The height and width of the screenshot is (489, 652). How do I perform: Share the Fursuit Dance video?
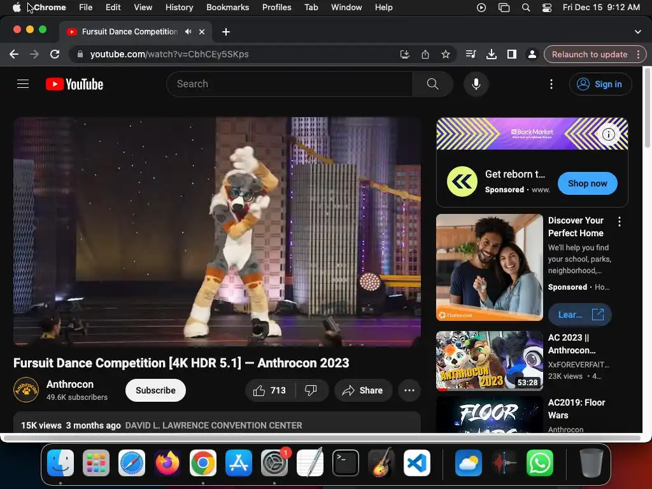[363, 390]
